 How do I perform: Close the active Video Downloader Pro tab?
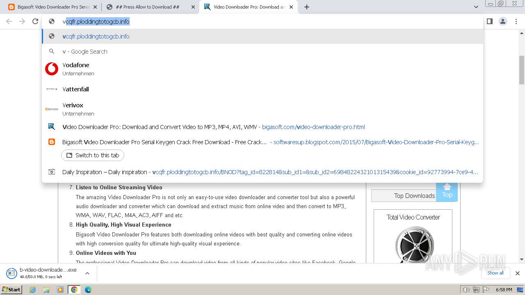click(291, 7)
